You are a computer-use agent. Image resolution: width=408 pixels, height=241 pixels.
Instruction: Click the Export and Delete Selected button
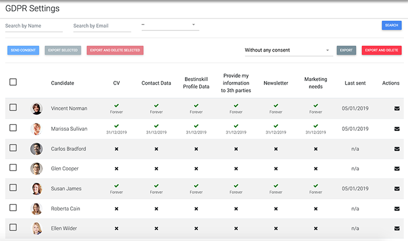coord(115,50)
